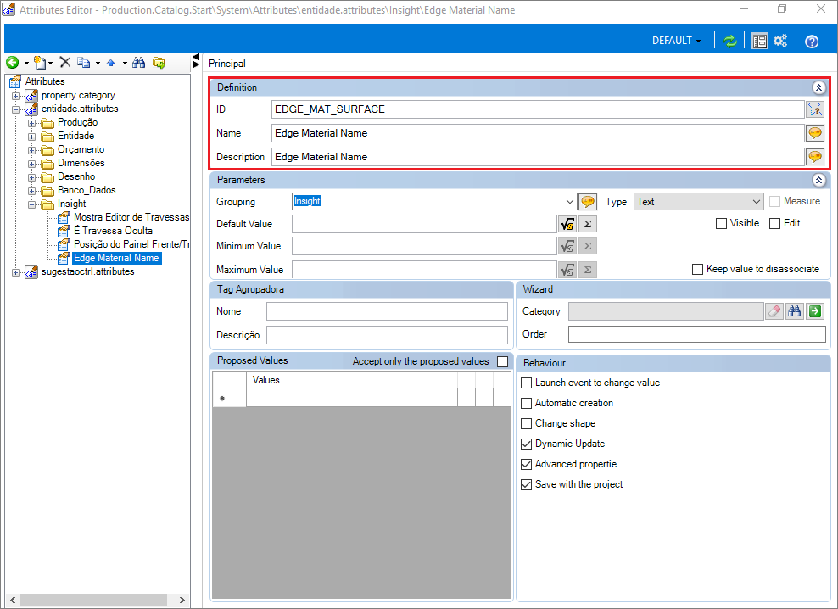Click the formula icon beside Minimum Value
This screenshot has height=609, width=838.
567,246
